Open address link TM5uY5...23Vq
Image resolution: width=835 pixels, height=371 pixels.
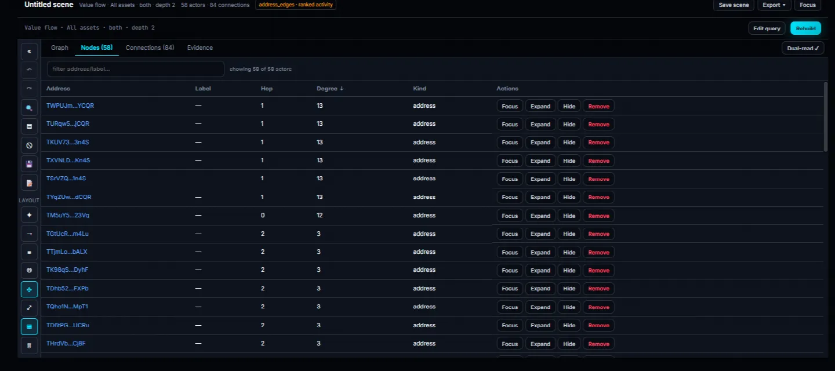(x=68, y=215)
